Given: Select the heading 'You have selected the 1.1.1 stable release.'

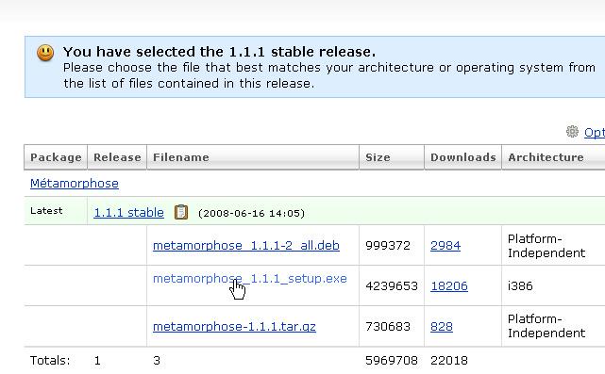Looking at the screenshot, I should click(219, 52).
